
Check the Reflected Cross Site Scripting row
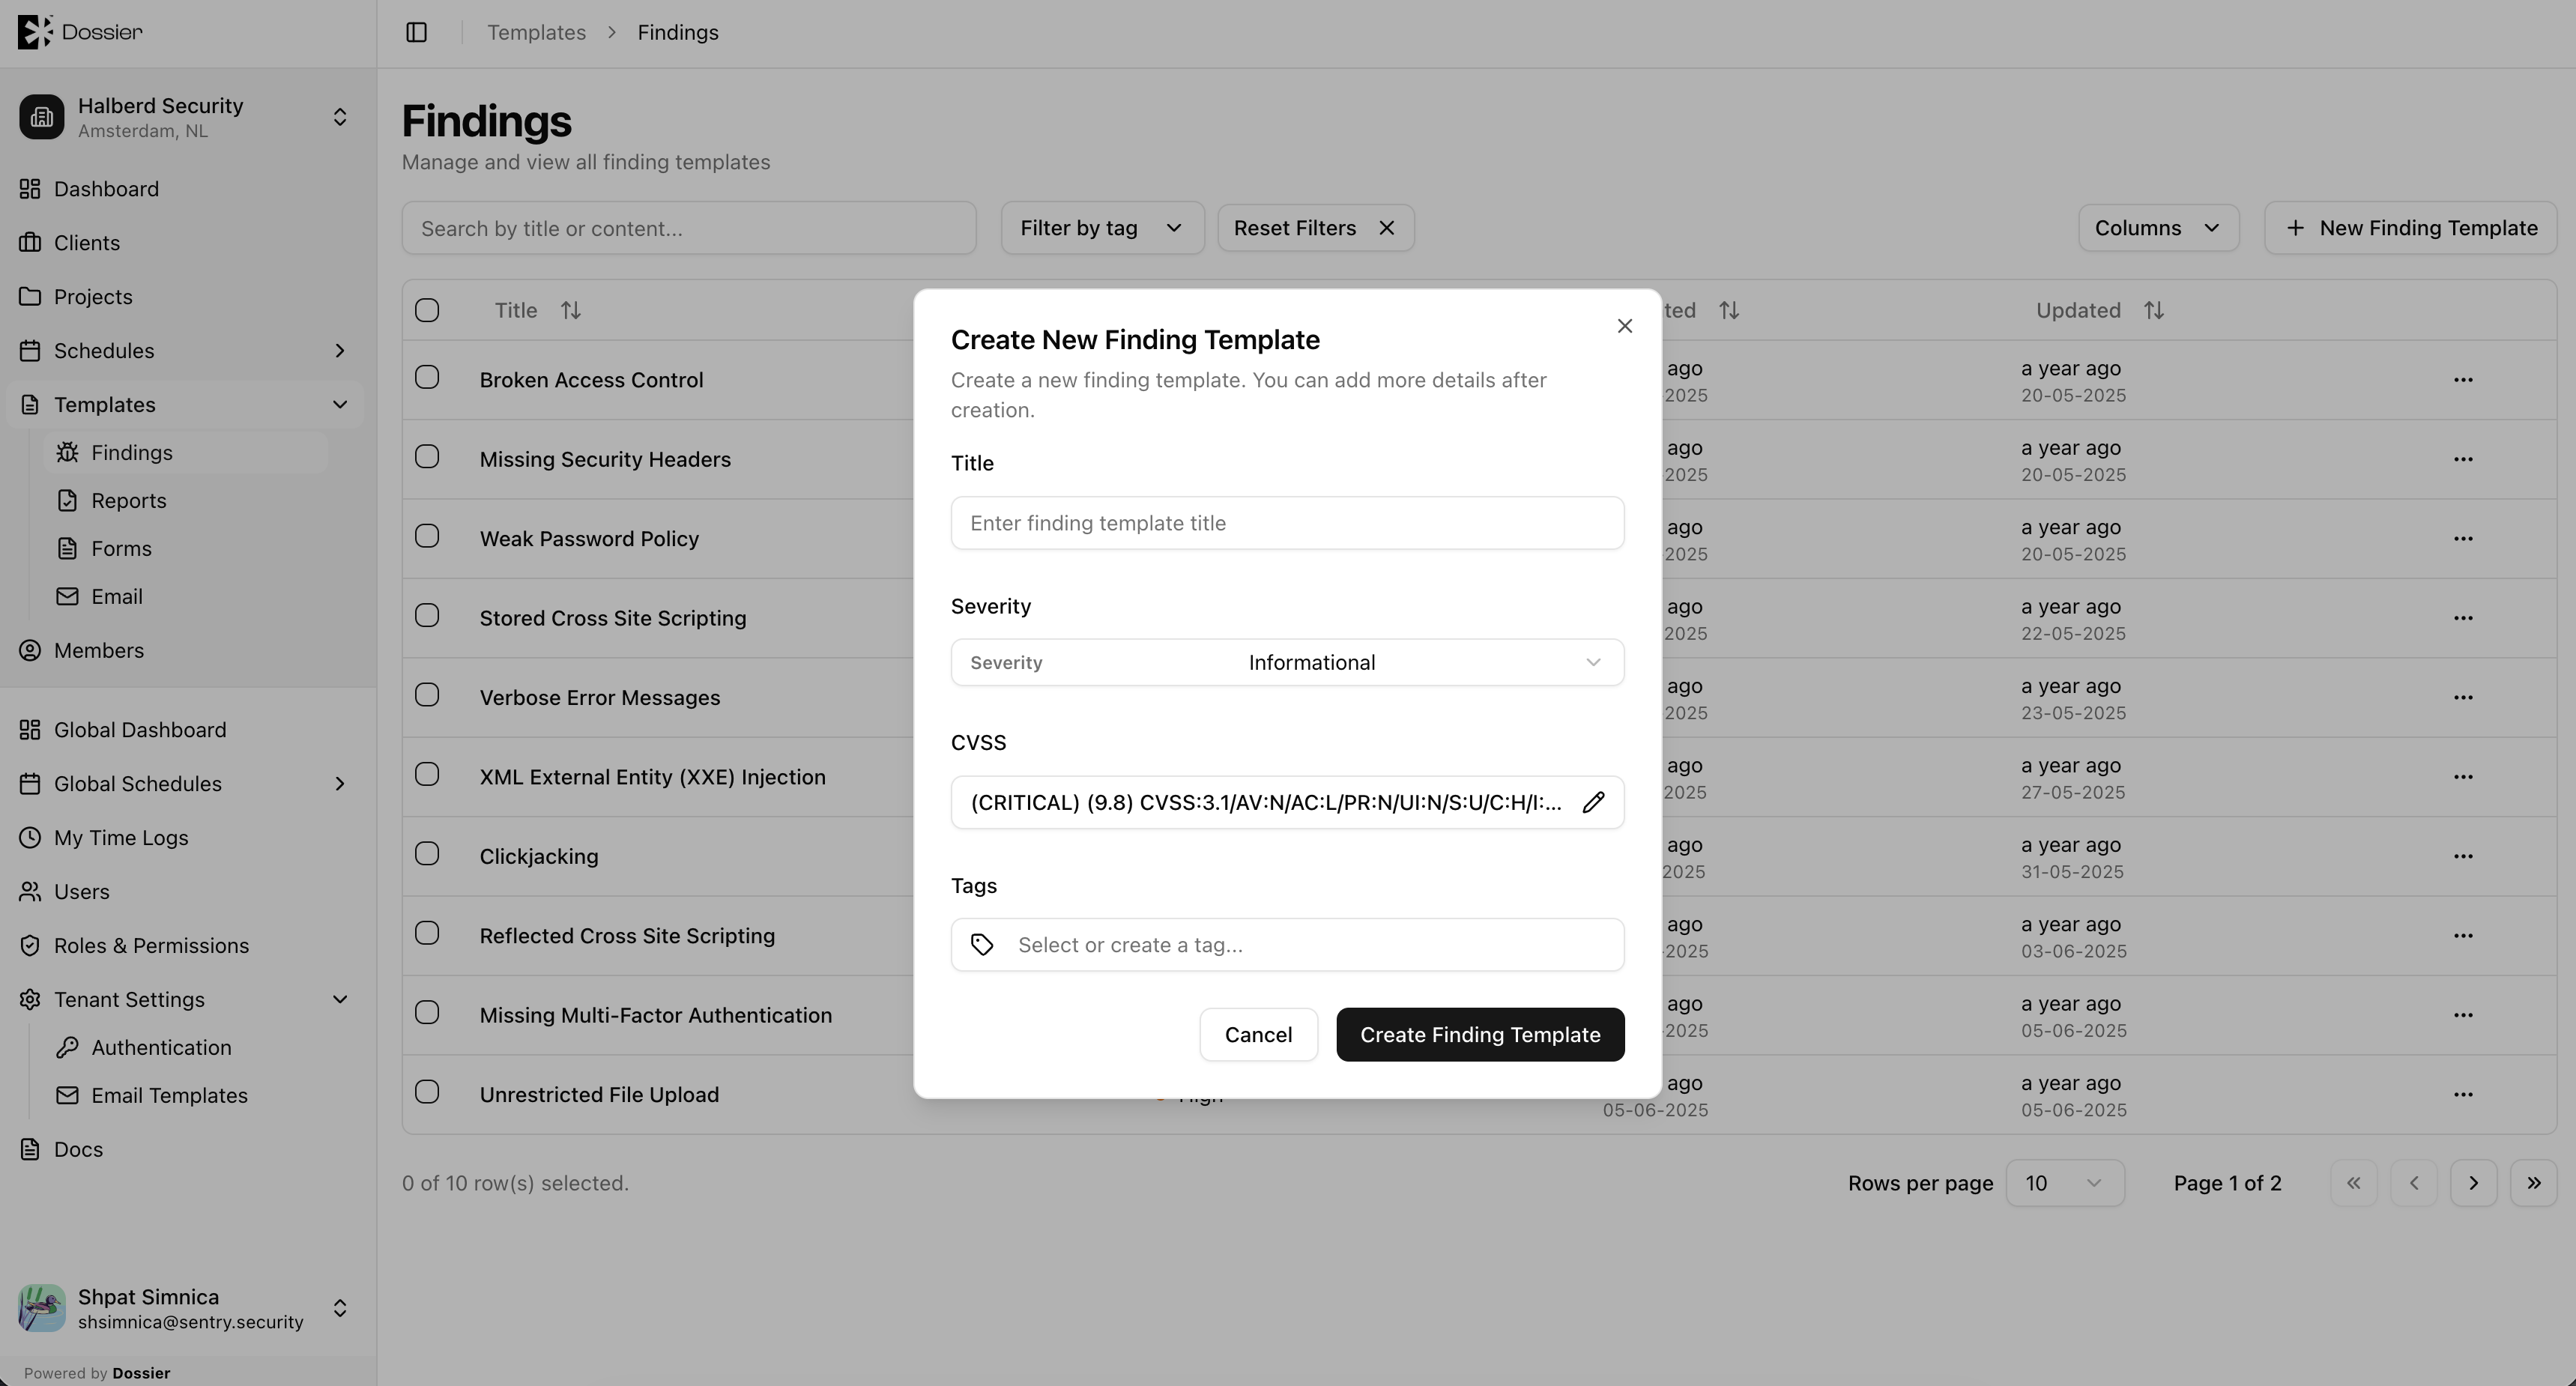(x=427, y=933)
